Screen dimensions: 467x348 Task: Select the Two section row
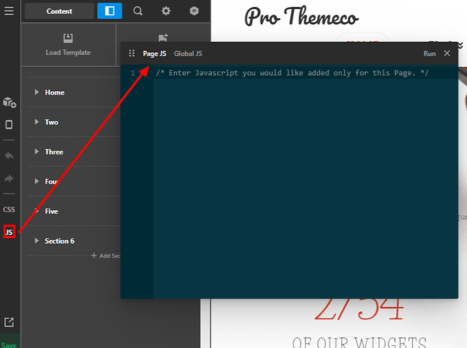point(74,122)
